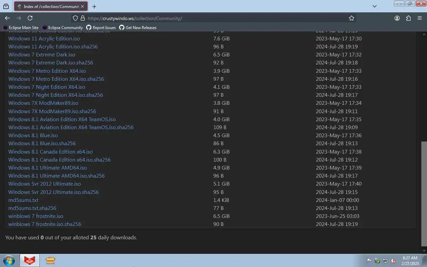Screen dimensions: 427x267
Task: Open the box archive taskbar icon
Action: point(50,260)
